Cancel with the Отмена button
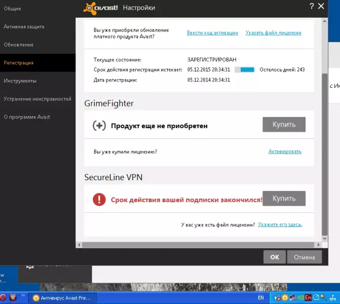 304,257
